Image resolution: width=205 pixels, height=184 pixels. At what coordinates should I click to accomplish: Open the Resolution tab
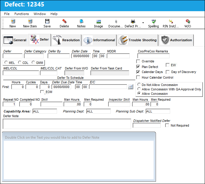coord(66,40)
